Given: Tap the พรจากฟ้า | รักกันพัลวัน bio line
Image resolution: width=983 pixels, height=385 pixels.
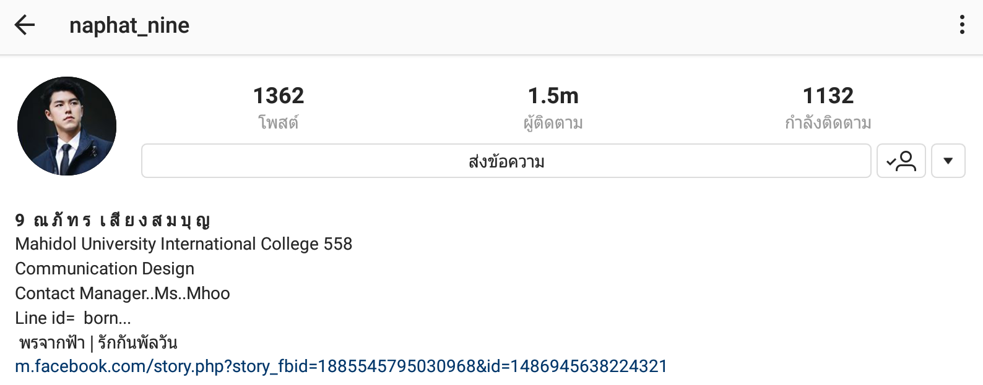Looking at the screenshot, I should click(98, 342).
